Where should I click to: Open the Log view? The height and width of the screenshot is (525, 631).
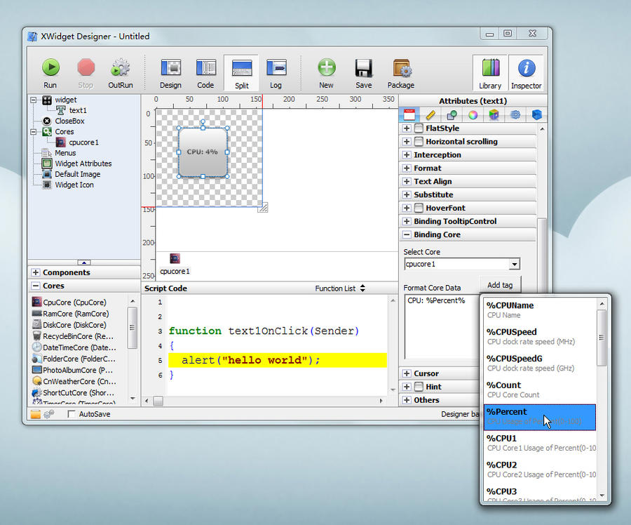(276, 73)
